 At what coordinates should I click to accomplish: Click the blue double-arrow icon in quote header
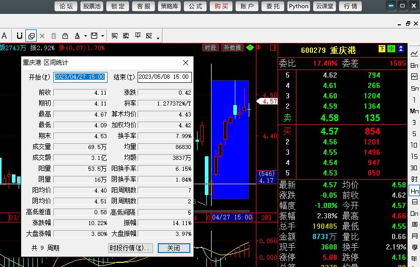[401, 49]
